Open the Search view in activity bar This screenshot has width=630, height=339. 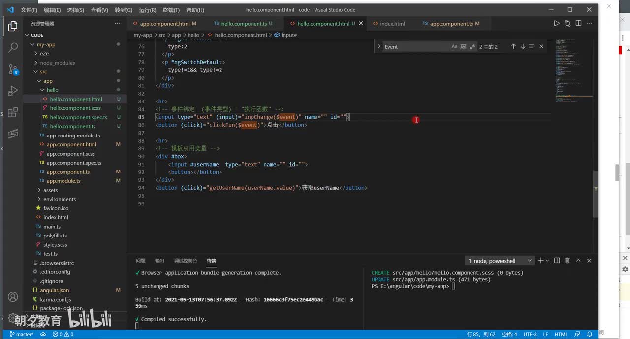point(13,47)
